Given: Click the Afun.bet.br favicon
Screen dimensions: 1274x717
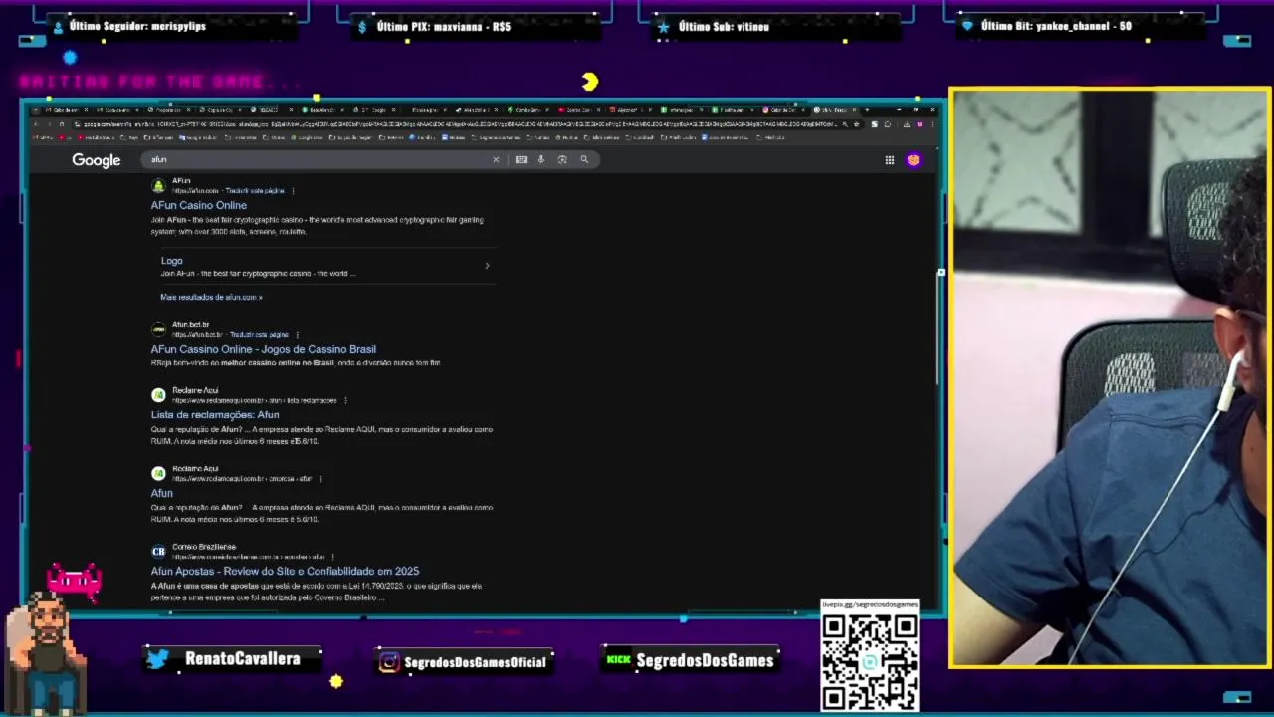Looking at the screenshot, I should [158, 329].
